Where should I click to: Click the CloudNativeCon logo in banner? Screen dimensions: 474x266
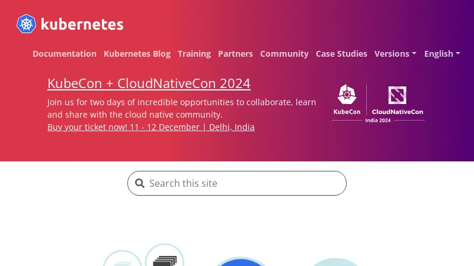[x=397, y=99]
